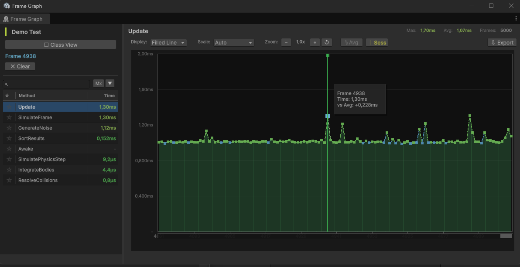
Task: Favorite the SimulatePhysicsStep method
Action: (9, 159)
